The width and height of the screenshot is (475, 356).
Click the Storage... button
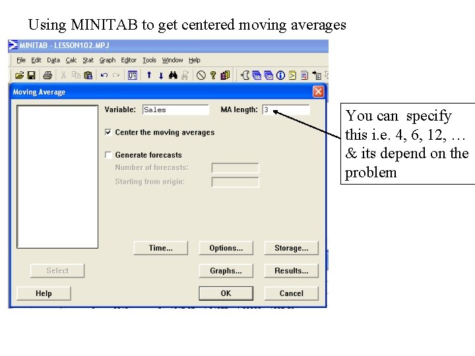point(292,248)
